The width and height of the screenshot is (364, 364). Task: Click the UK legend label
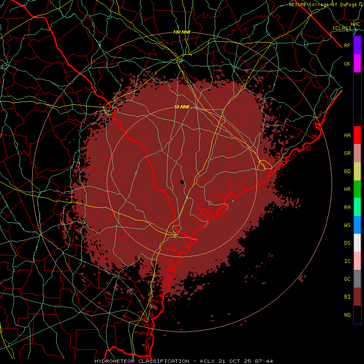tap(347, 63)
